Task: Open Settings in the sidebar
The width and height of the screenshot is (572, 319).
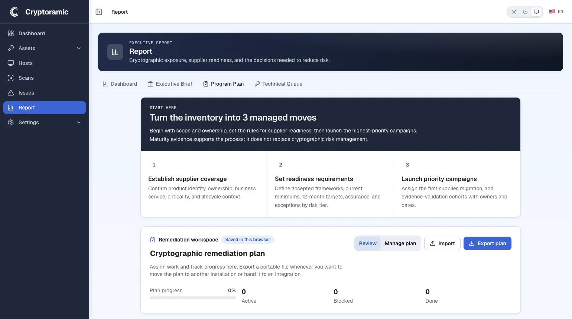Action: (x=45, y=122)
